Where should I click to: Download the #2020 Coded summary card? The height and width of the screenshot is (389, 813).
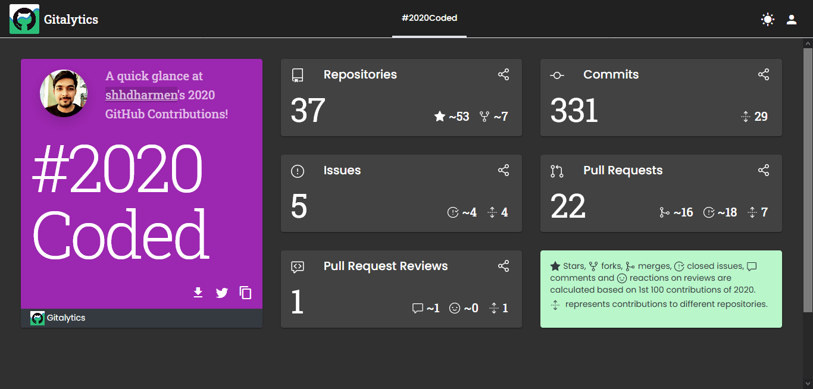198,293
